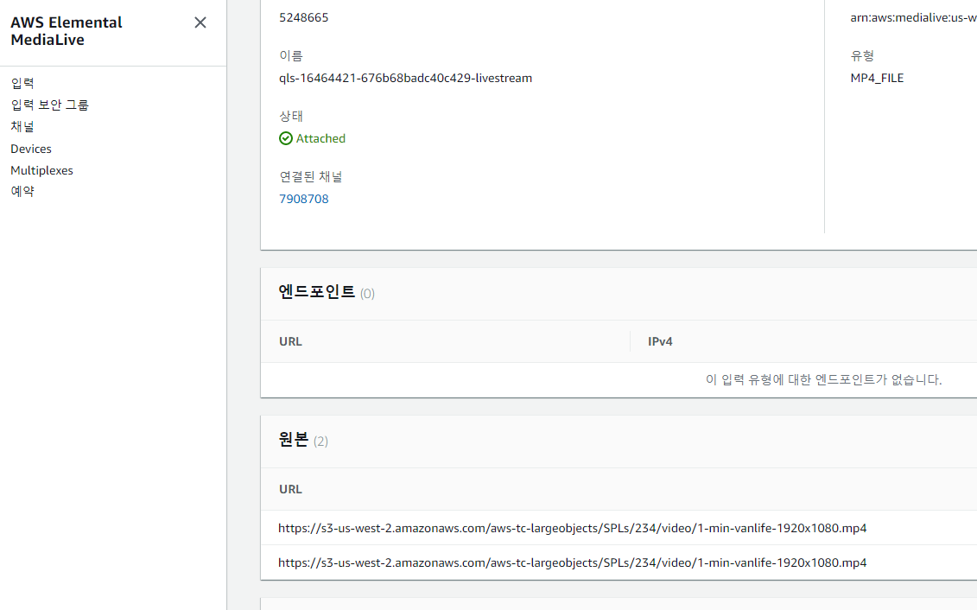Click the 유형 label
The image size is (977, 610).
point(862,55)
